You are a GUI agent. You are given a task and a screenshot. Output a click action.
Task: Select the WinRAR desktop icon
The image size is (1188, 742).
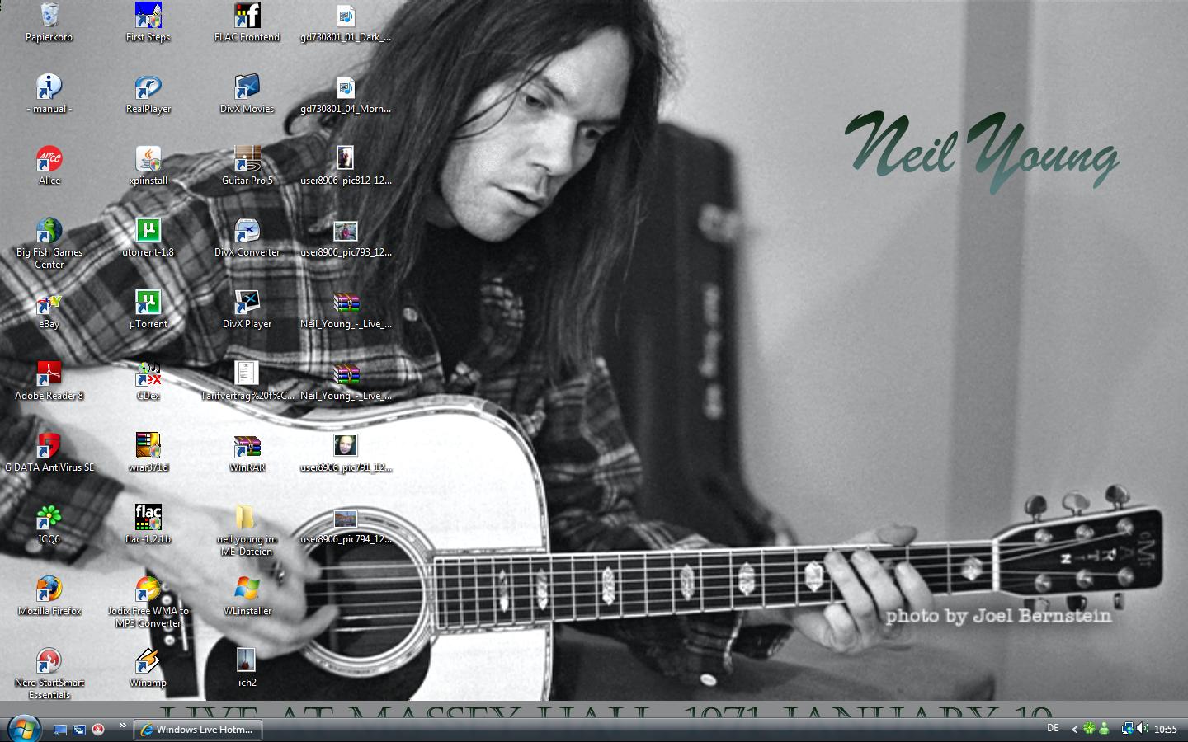[247, 447]
